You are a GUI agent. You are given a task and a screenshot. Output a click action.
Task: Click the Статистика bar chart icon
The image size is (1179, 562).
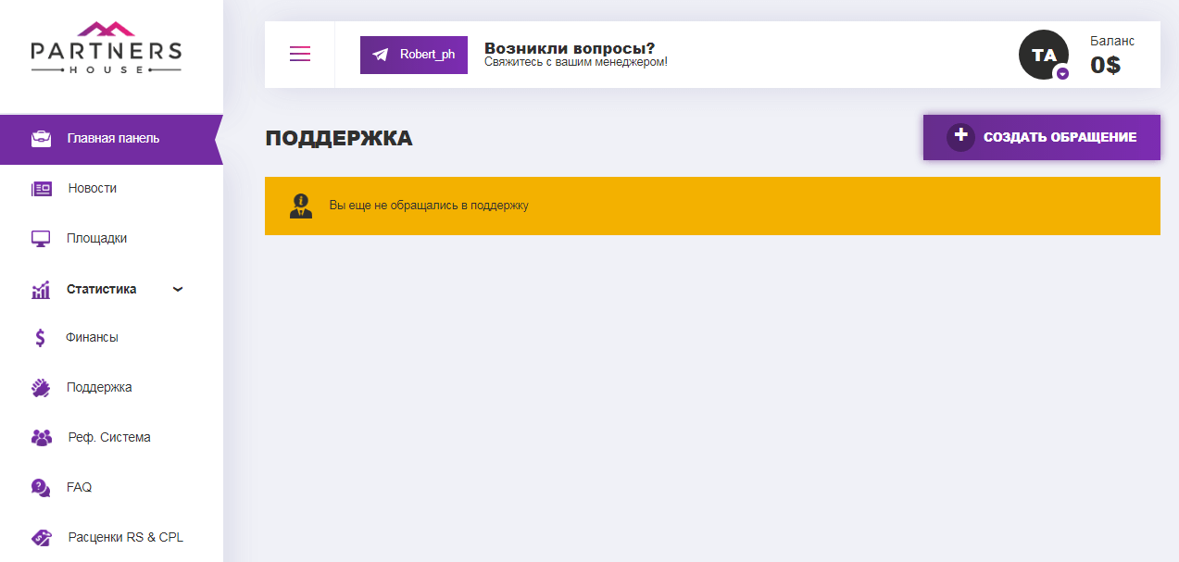point(41,288)
